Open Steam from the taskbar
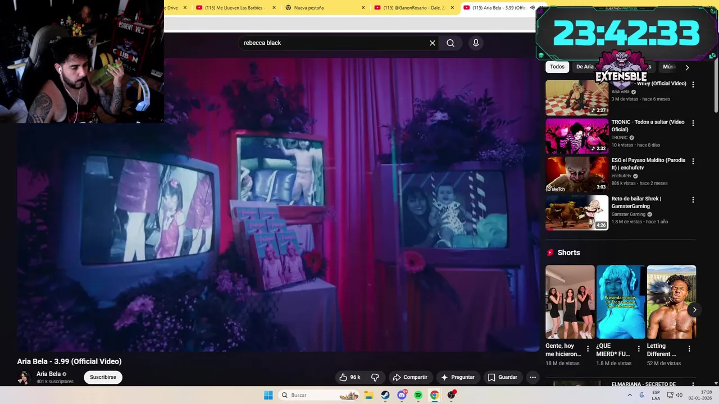Viewport: 719px width, 404px height. click(x=385, y=395)
